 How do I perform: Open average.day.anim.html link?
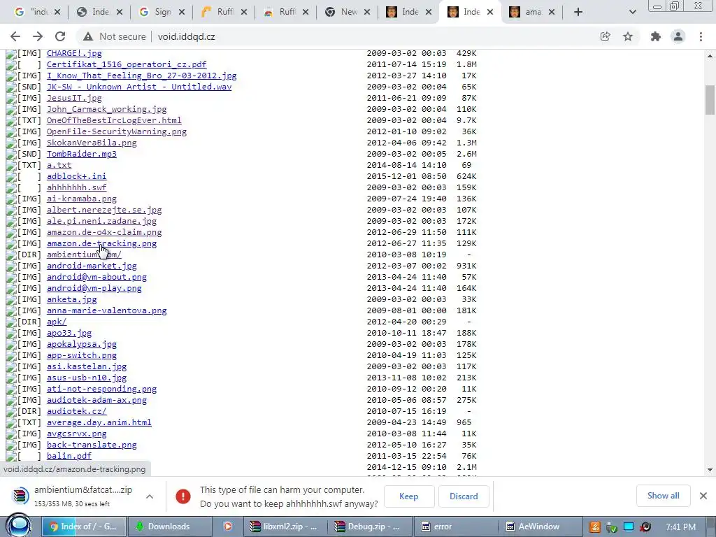[99, 422]
